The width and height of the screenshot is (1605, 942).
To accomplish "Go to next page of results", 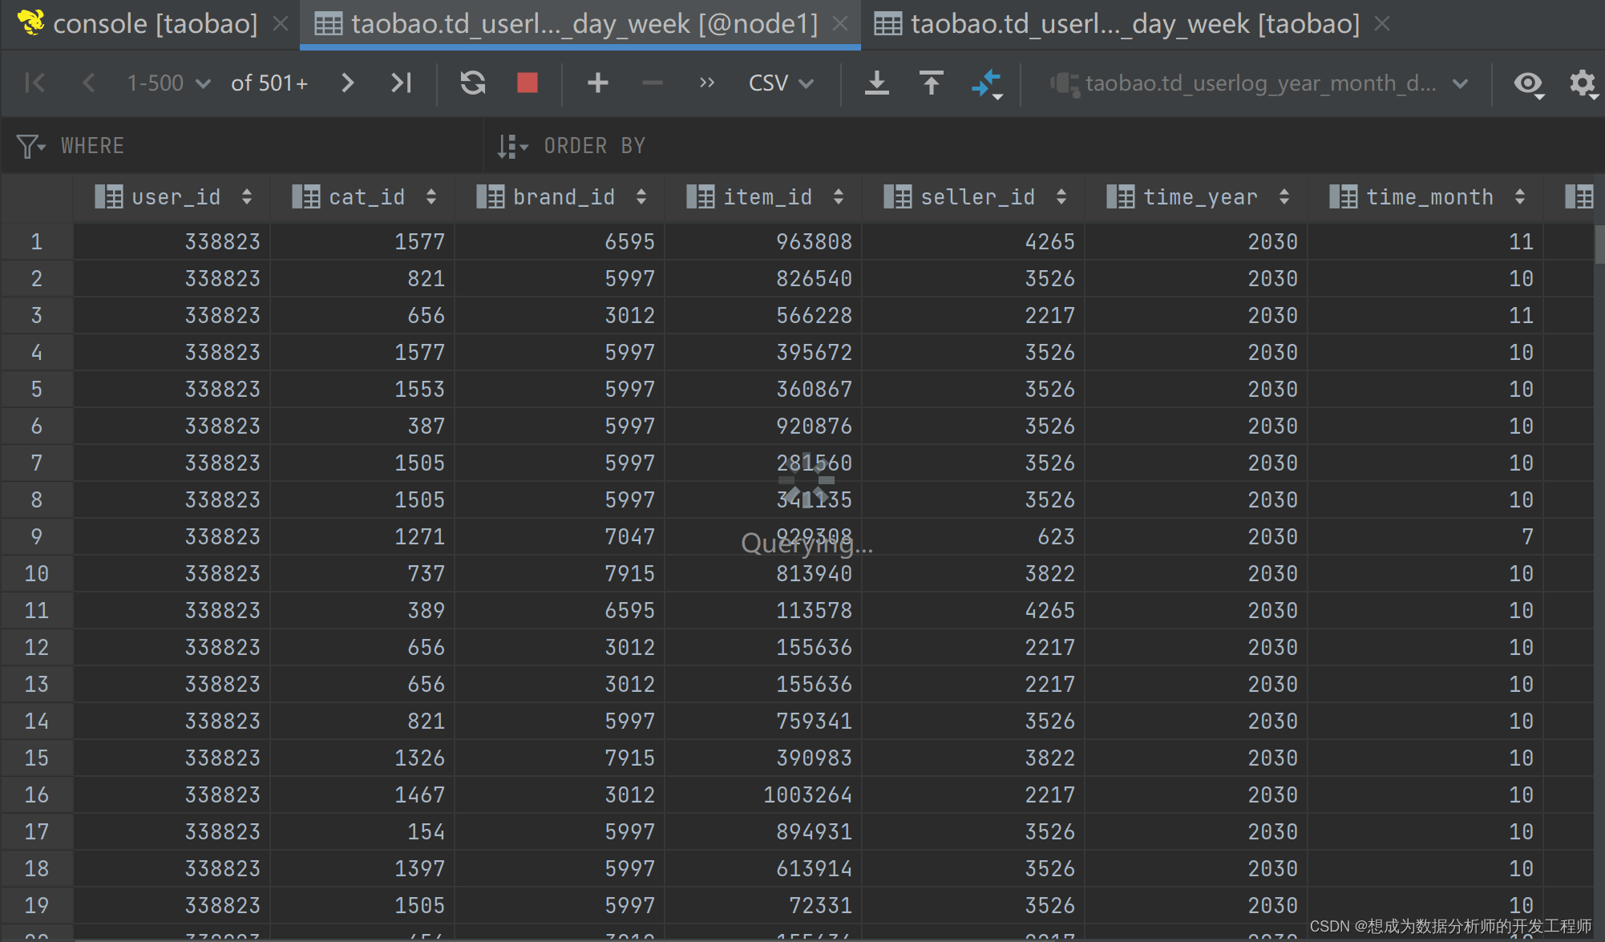I will (x=346, y=83).
